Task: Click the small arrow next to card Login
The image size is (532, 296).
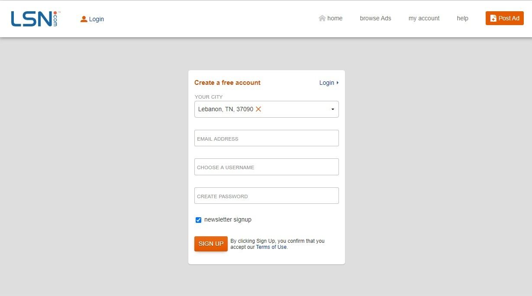Action: pyautogui.click(x=338, y=83)
